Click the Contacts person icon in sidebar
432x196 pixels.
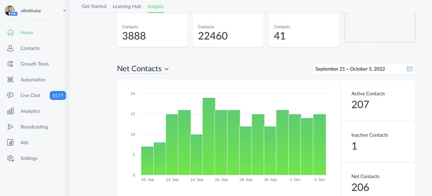(x=10, y=48)
